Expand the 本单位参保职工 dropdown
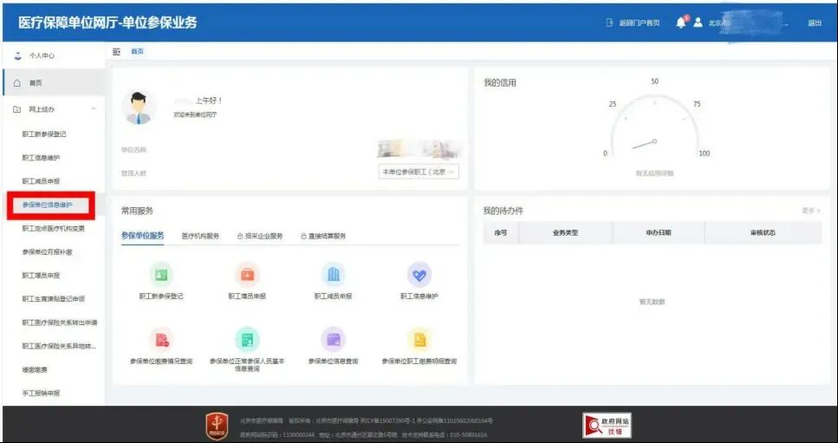Screen dimensions: 838x443 pos(419,172)
